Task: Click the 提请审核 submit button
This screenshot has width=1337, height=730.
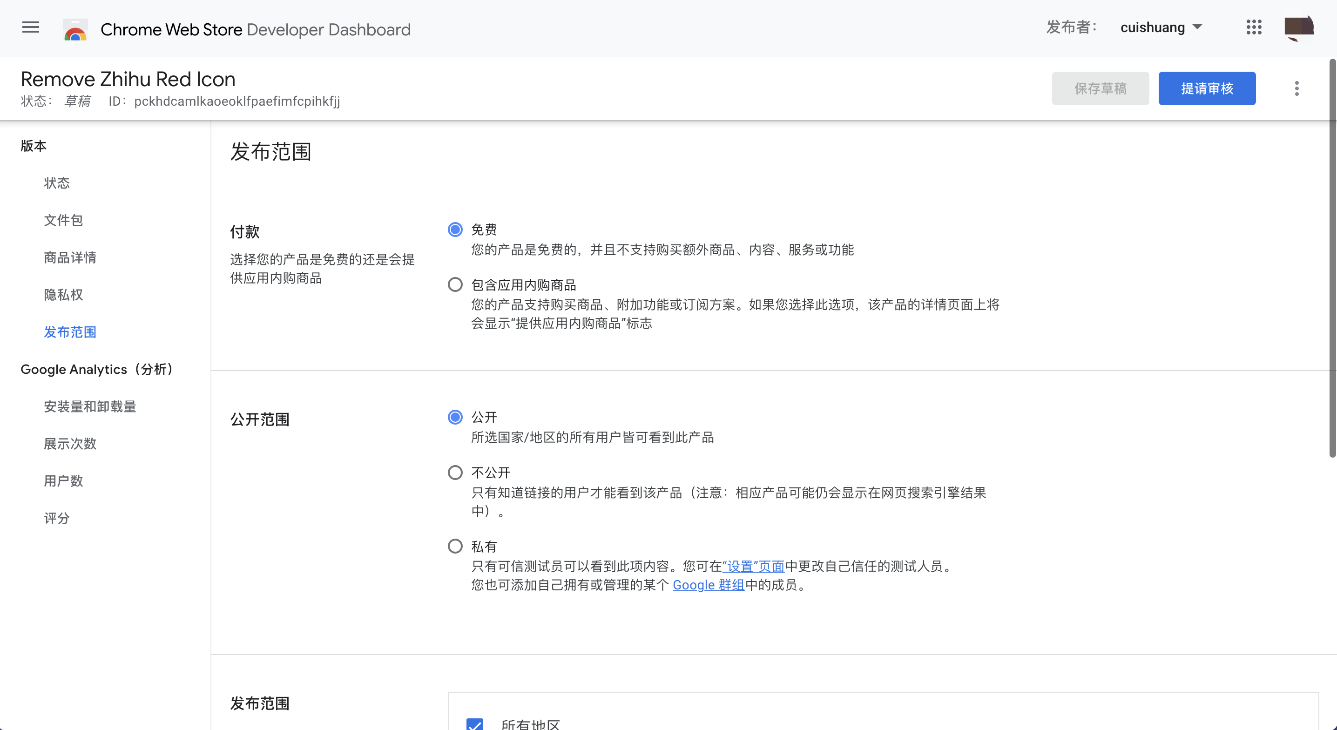Action: point(1207,88)
